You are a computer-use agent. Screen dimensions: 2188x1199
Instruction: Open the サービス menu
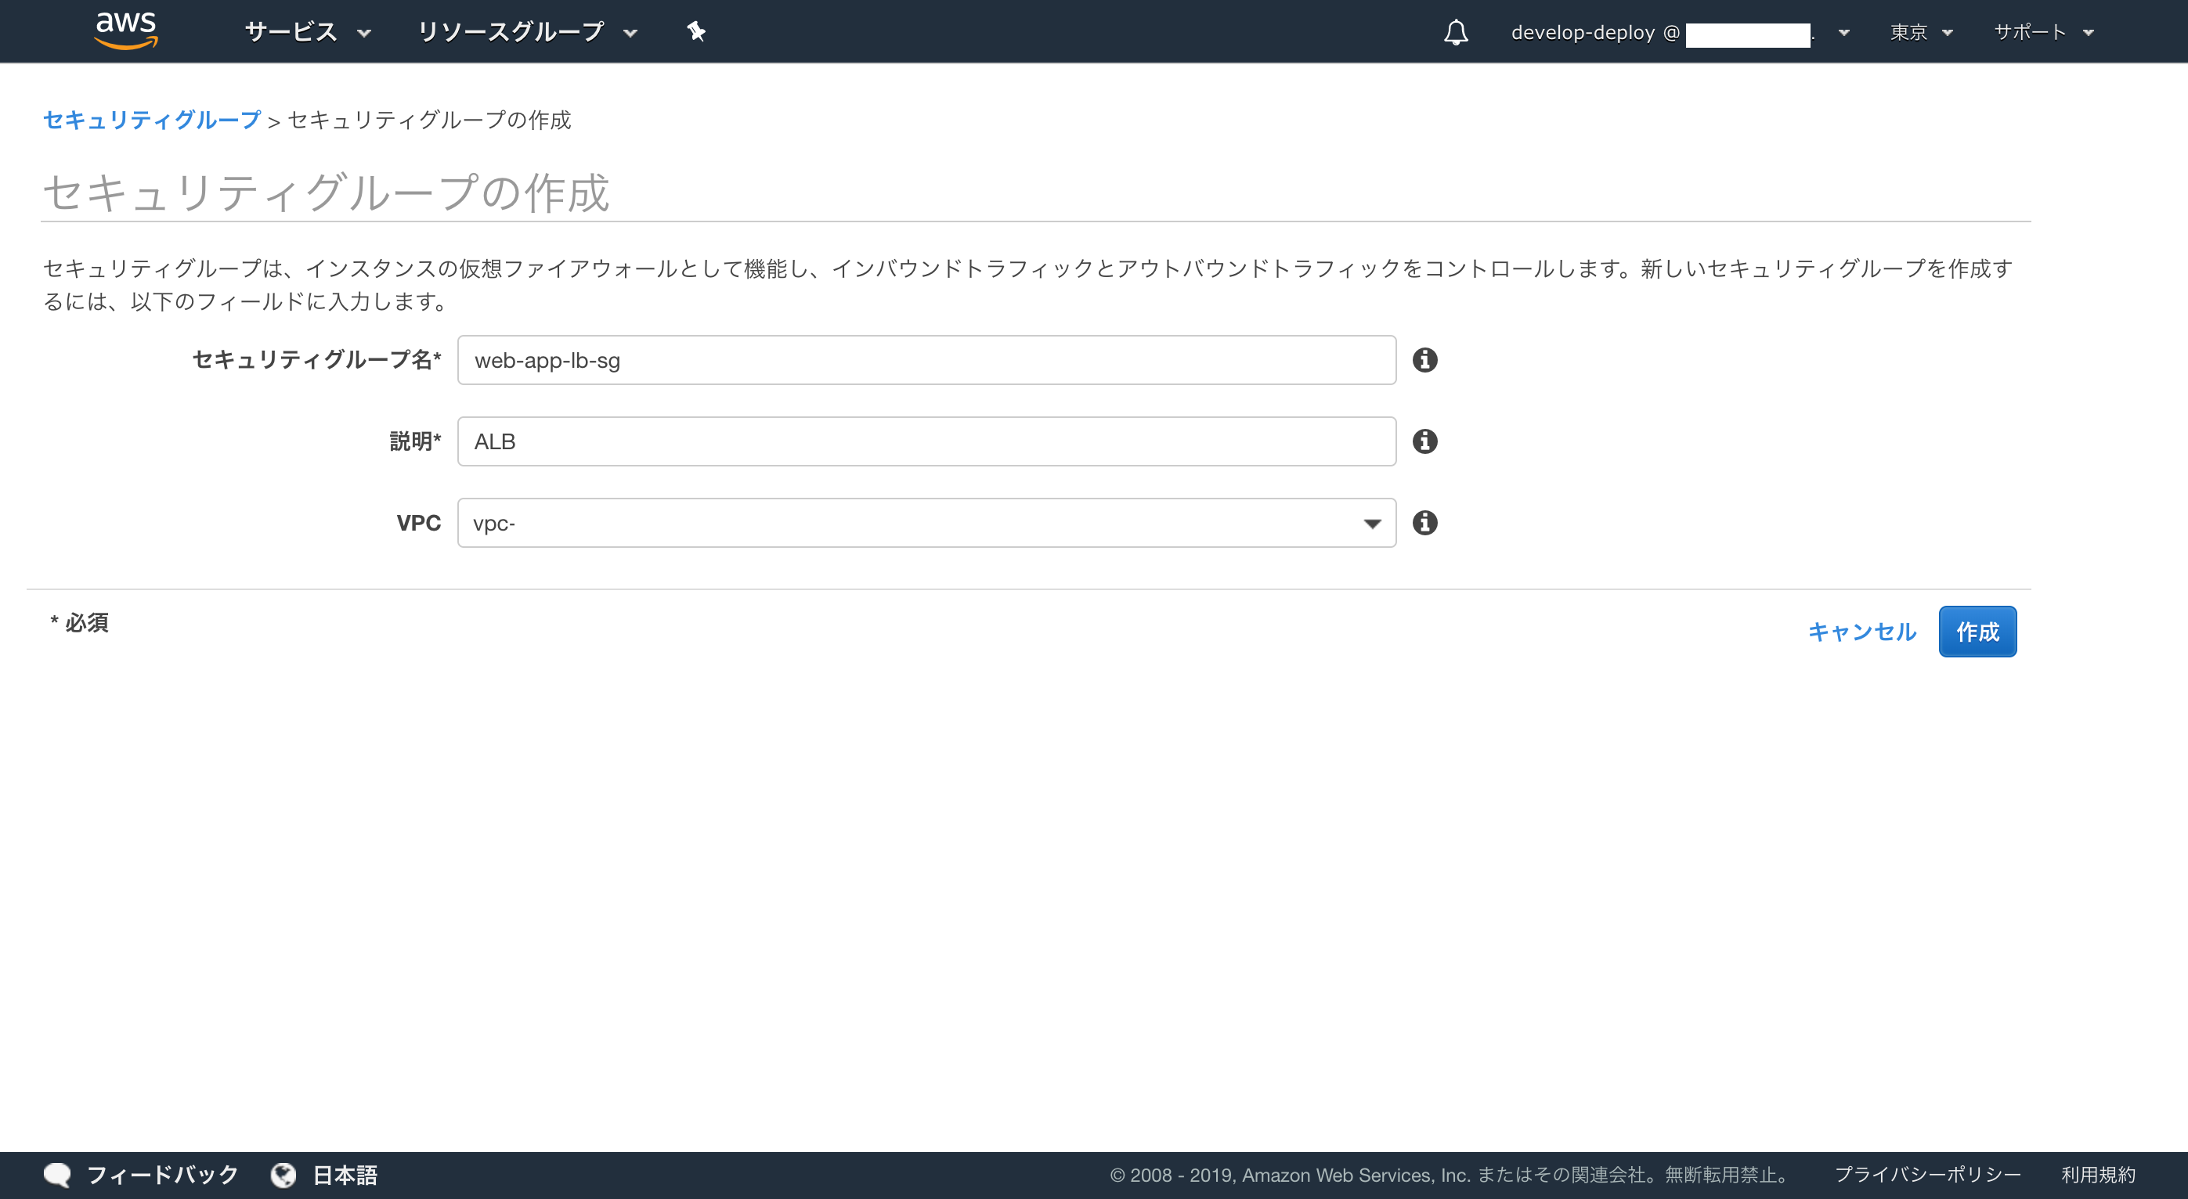[307, 32]
